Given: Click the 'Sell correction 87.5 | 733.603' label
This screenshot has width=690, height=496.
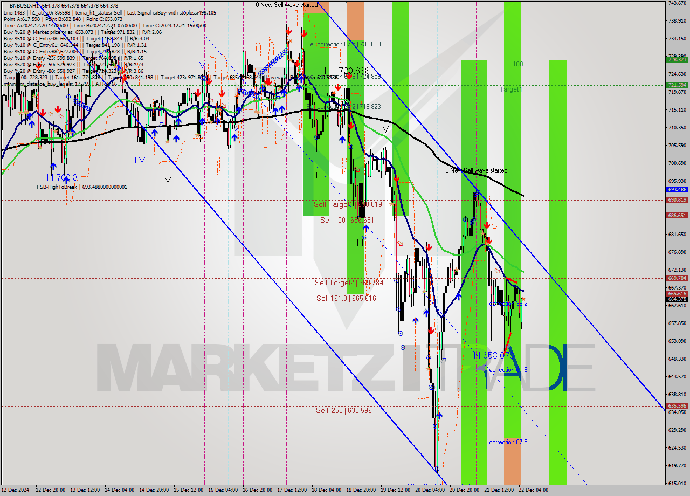Looking at the screenshot, I should pyautogui.click(x=343, y=44).
